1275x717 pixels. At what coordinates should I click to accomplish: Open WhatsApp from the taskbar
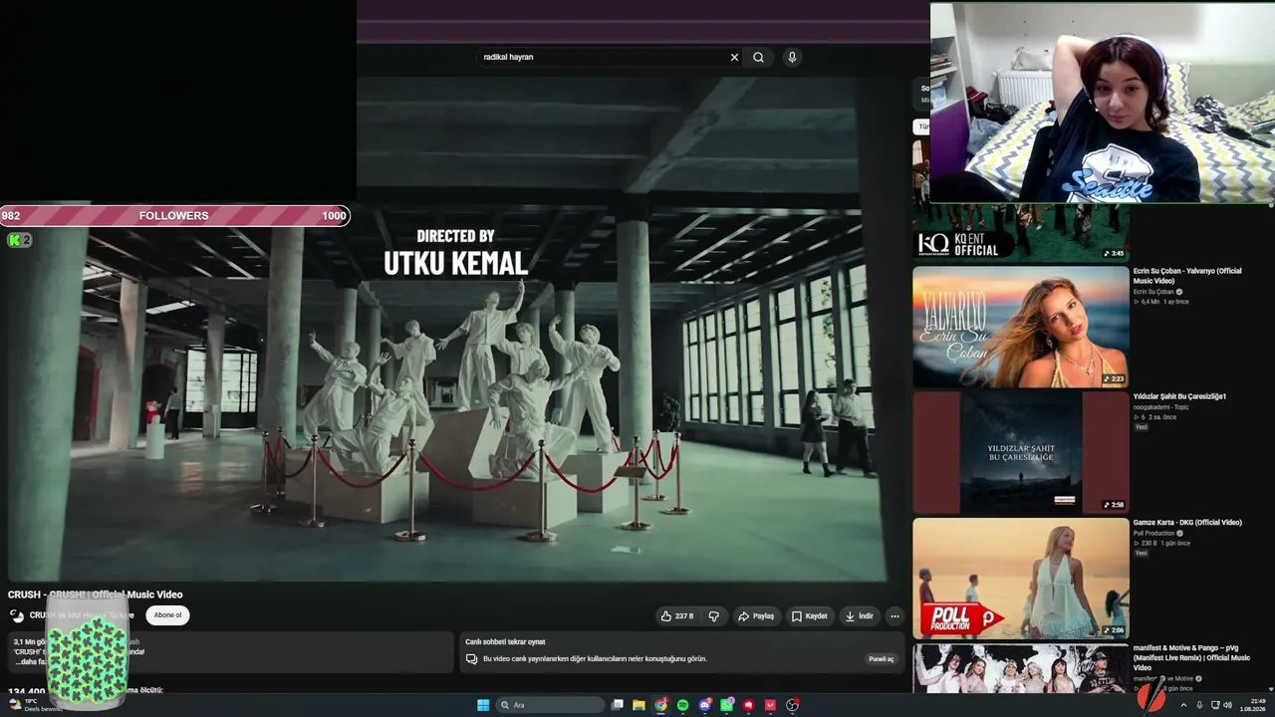[x=727, y=705]
